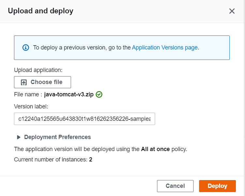Screen dimensions: 245x196
Task: Close the Upload and deploy dialog
Action: [232, 11]
